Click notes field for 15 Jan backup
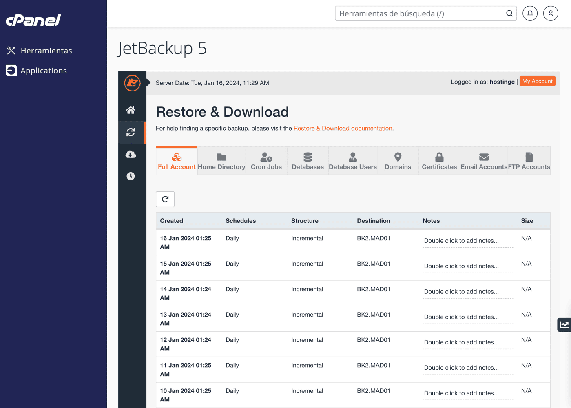The image size is (571, 408). tap(468, 266)
